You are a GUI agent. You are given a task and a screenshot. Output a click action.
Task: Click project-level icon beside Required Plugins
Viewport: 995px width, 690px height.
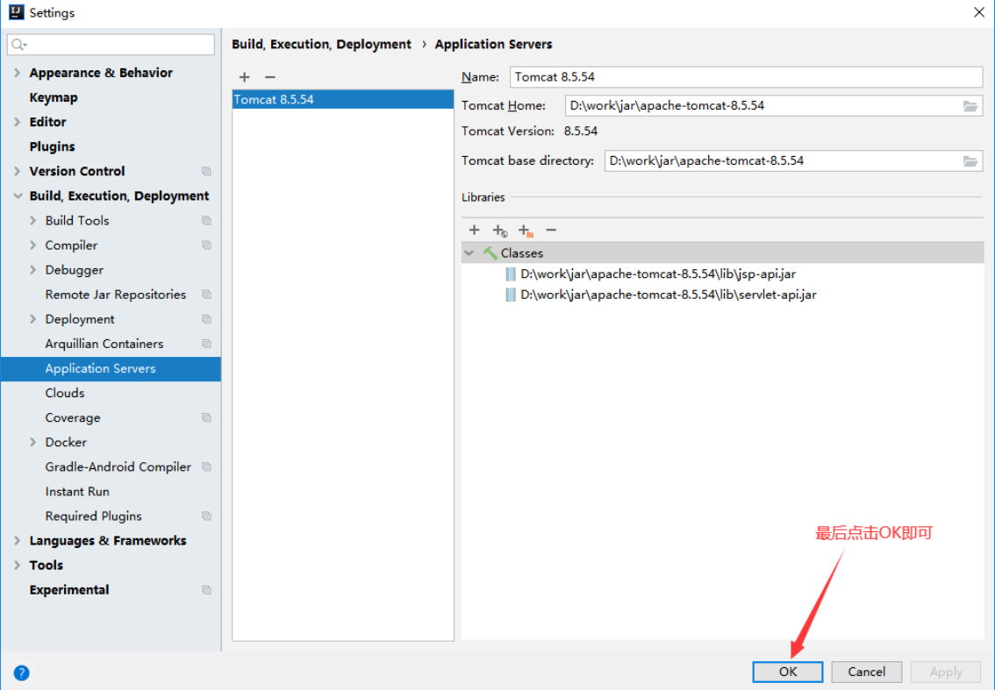click(206, 516)
